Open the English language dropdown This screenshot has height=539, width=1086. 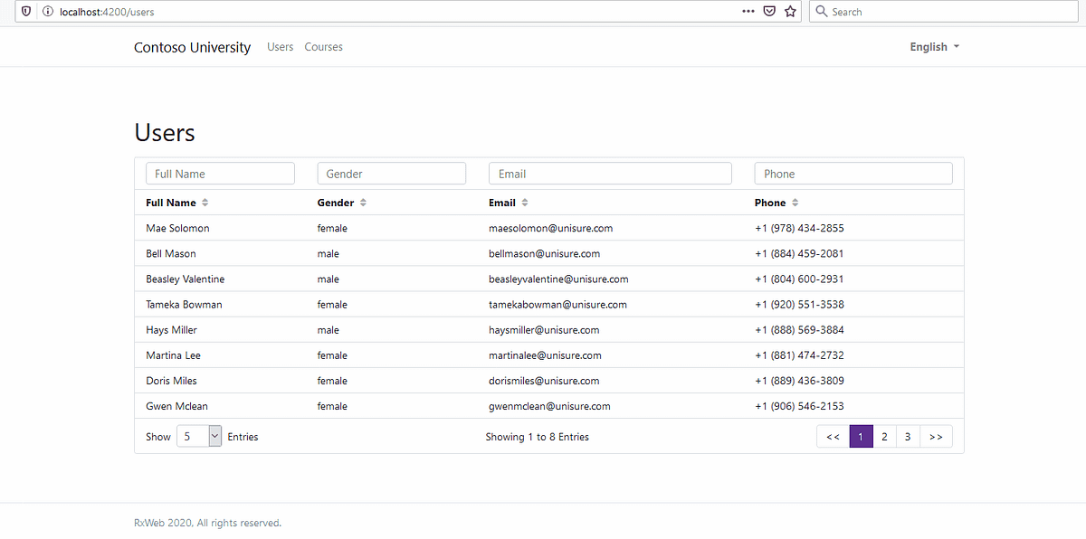(933, 46)
